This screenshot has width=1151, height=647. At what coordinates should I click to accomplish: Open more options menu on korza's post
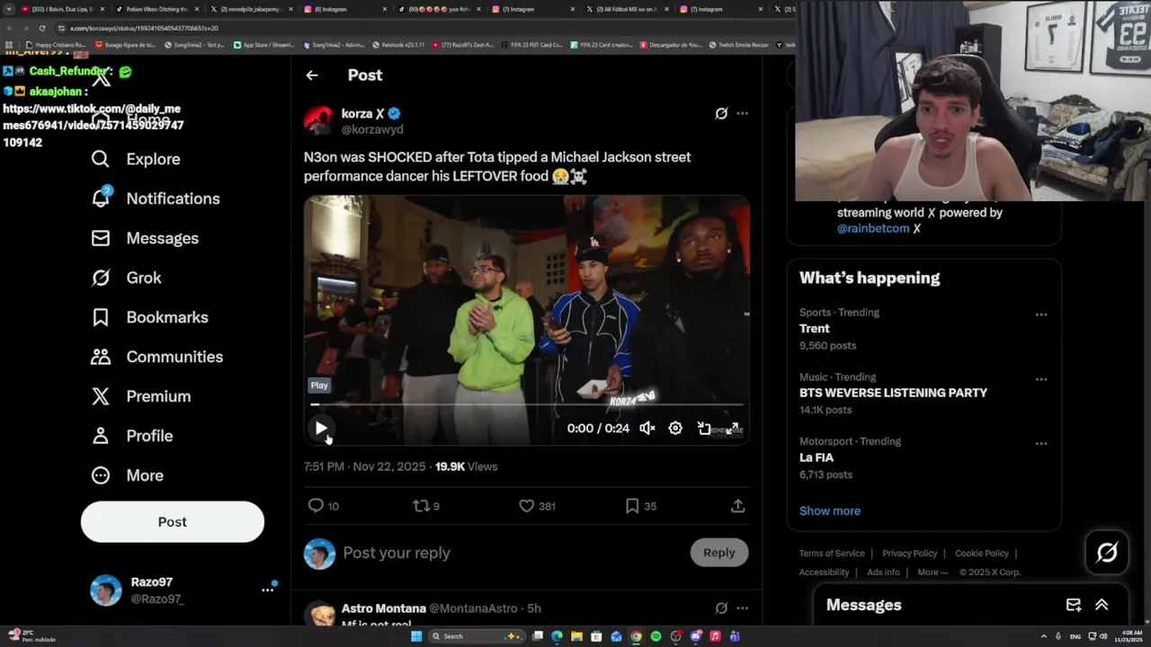(x=742, y=113)
